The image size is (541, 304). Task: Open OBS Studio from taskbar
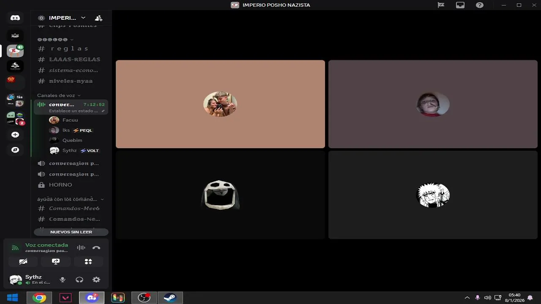point(144,298)
